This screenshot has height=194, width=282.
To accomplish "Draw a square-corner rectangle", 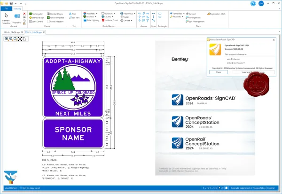I will pos(160,14).
